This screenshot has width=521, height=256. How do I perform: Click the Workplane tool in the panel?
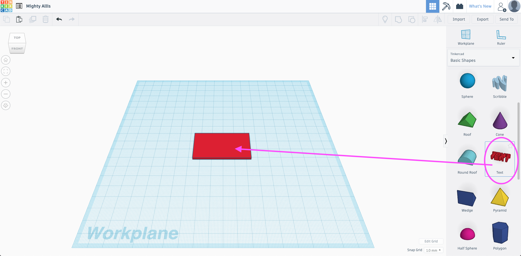tap(466, 37)
